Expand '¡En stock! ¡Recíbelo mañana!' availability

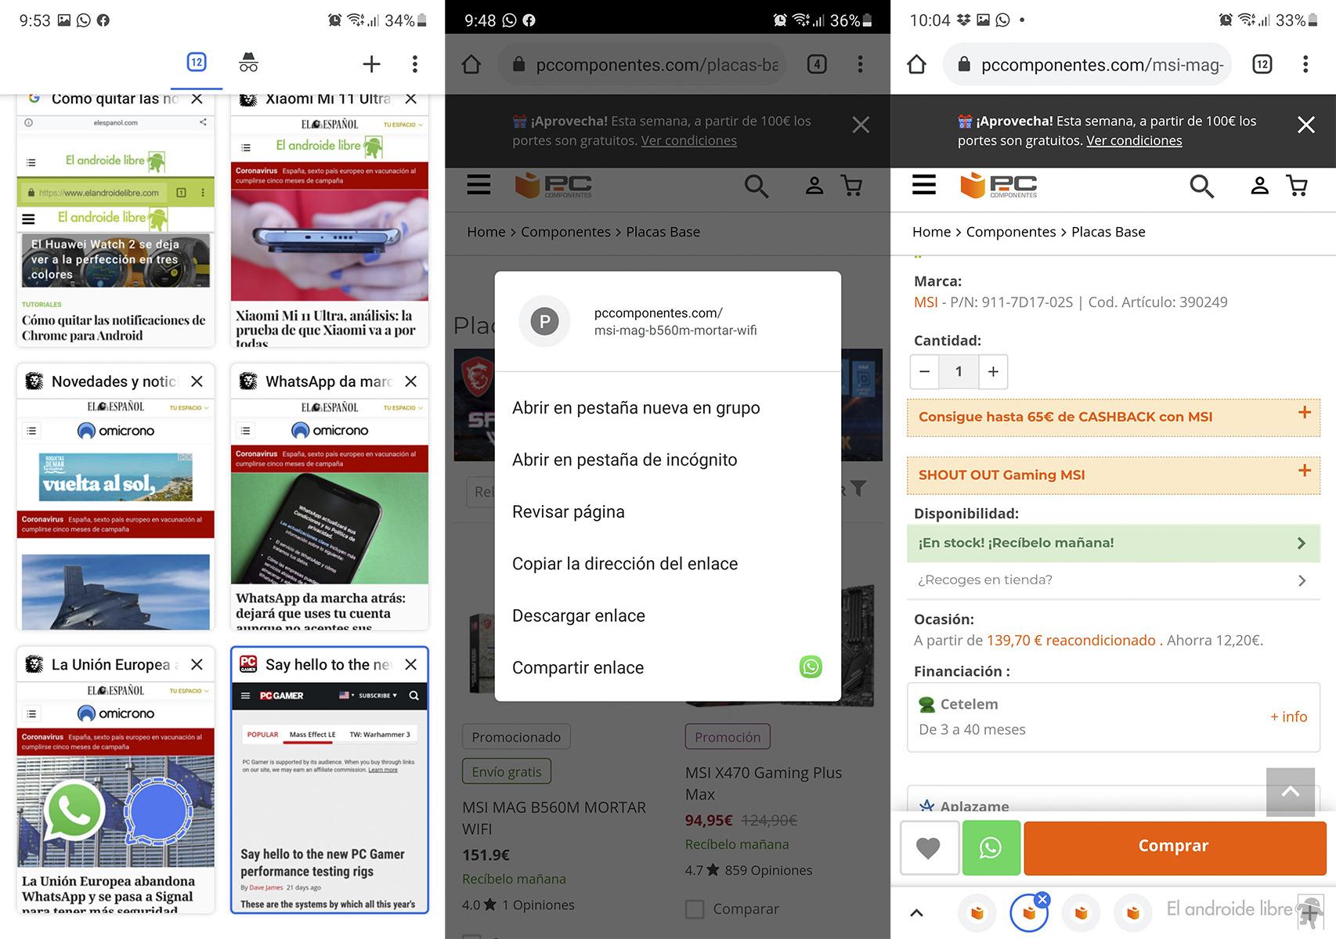click(x=1114, y=543)
